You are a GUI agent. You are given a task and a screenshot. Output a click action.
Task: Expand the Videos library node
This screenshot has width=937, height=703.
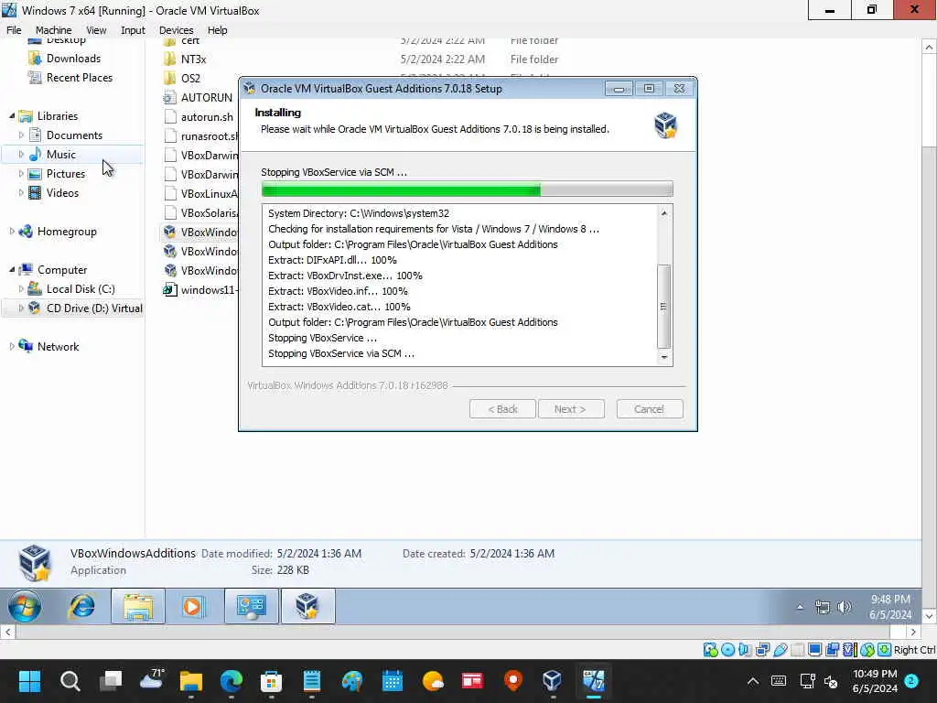[22, 192]
